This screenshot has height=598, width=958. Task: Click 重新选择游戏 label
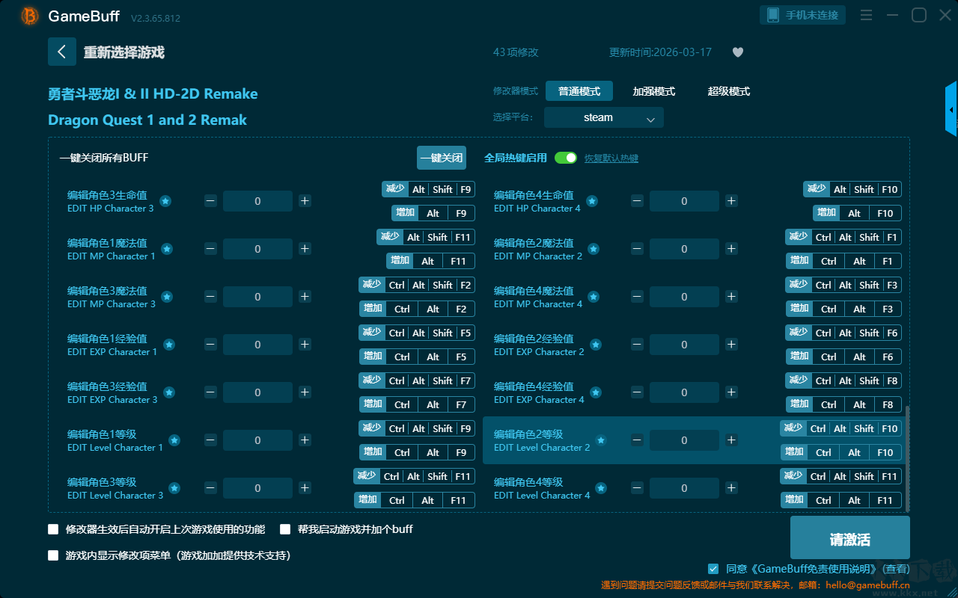(x=124, y=52)
